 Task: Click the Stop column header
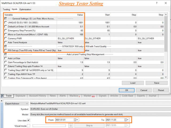point(151,15)
